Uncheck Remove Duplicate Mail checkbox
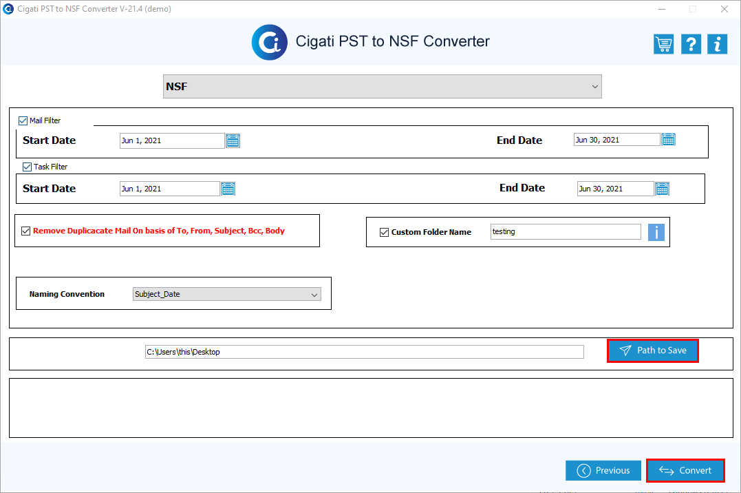The width and height of the screenshot is (741, 493). (x=26, y=231)
